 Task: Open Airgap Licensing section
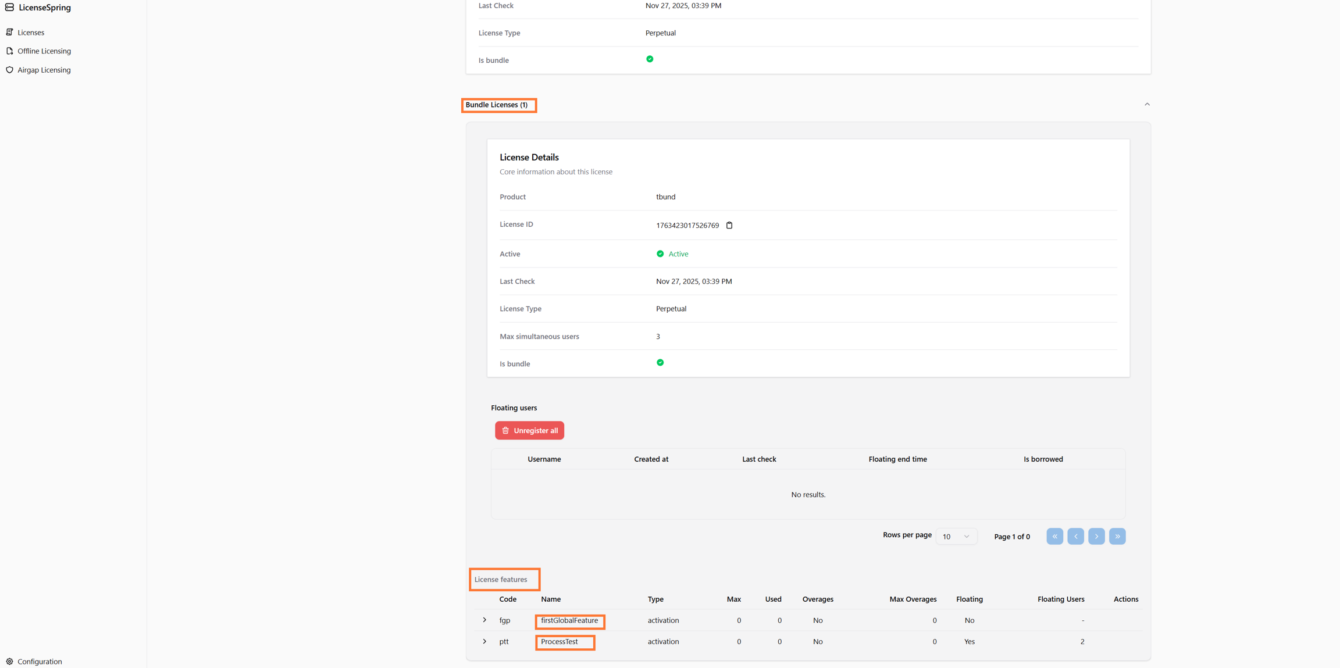point(44,70)
